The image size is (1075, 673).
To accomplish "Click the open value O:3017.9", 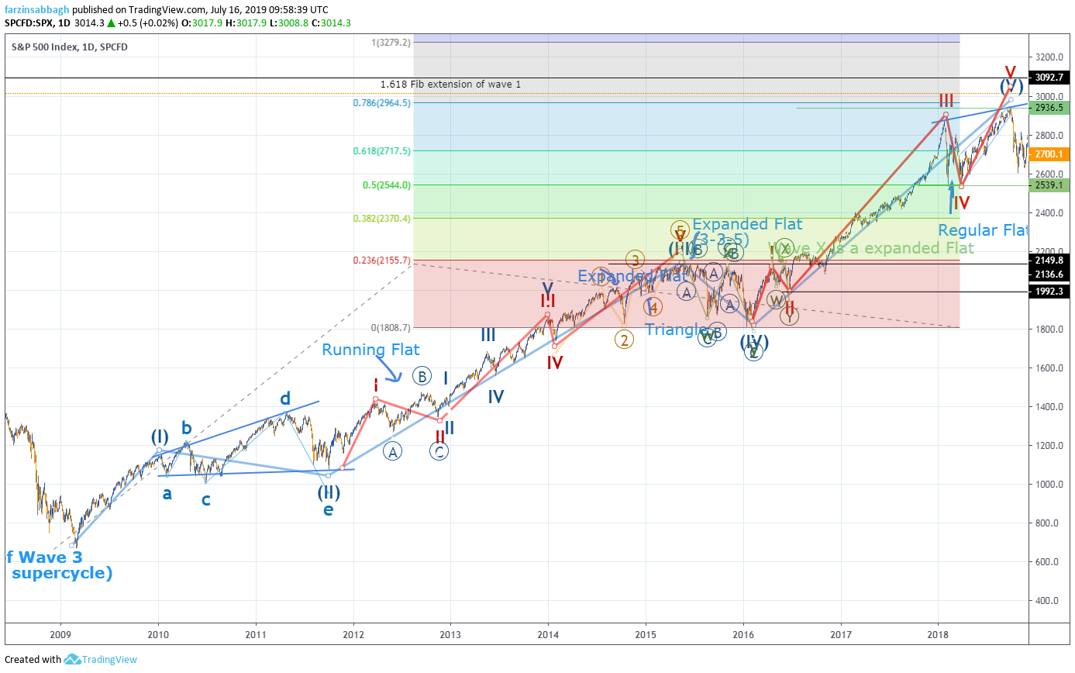I will [x=206, y=23].
